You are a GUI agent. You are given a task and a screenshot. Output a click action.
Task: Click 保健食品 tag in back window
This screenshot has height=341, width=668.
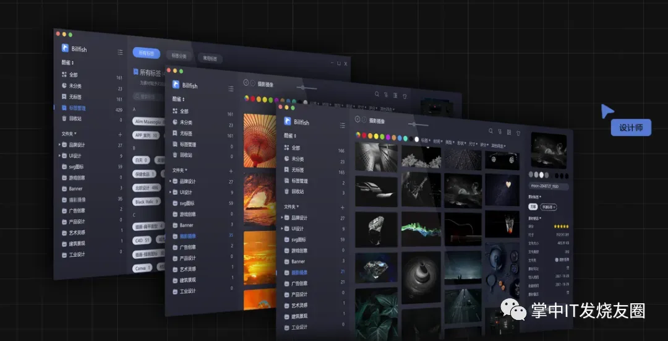pos(144,174)
